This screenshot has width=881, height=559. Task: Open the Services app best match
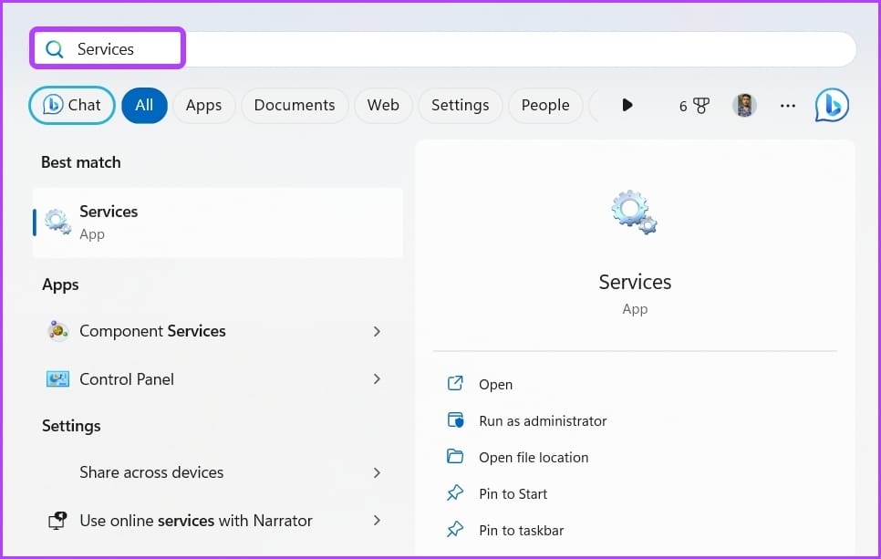[x=218, y=223]
